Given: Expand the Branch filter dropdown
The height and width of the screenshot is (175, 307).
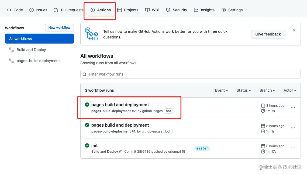Looking at the screenshot, I should pos(267,90).
